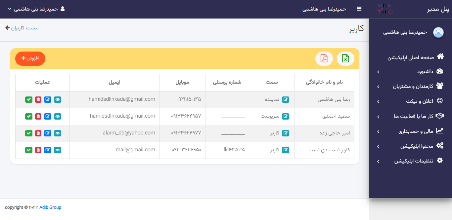This screenshot has height=220, width=452.
Task: Go back via لیست کاربران link
Action: click(x=22, y=28)
